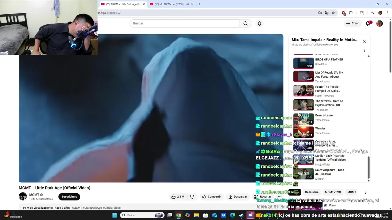This screenshot has width=392, height=220.
Task: Click the Compartir share button
Action: tap(211, 197)
